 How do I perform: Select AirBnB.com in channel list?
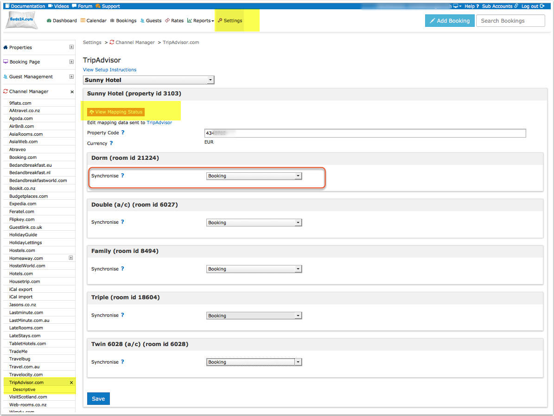click(21, 126)
